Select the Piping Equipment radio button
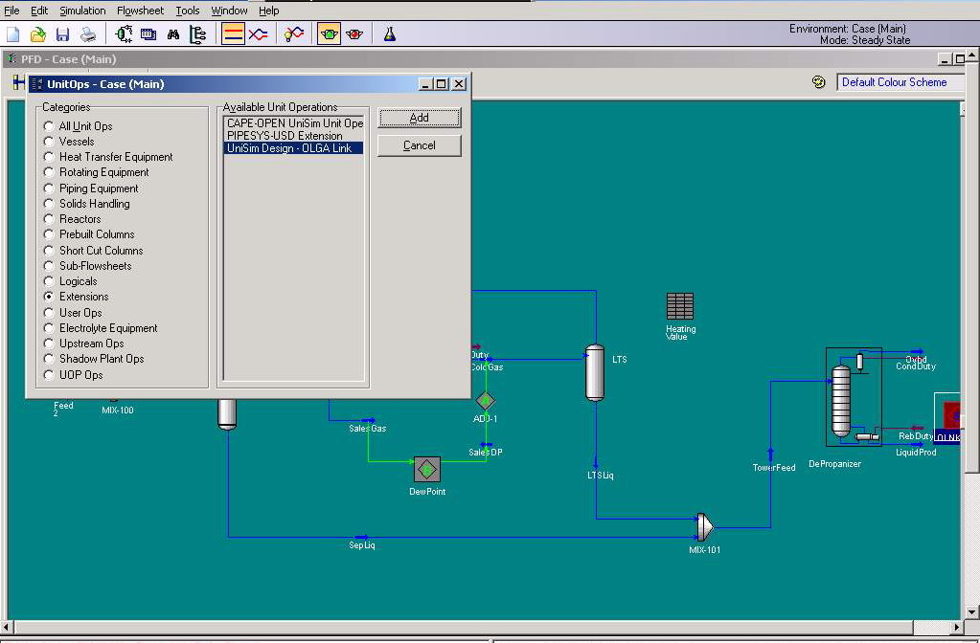Screen dimensions: 980x643 click(49, 188)
